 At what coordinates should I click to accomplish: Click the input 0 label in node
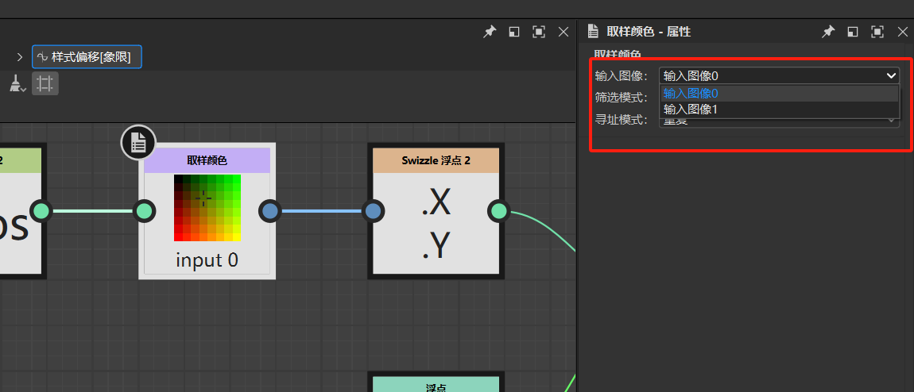click(207, 260)
